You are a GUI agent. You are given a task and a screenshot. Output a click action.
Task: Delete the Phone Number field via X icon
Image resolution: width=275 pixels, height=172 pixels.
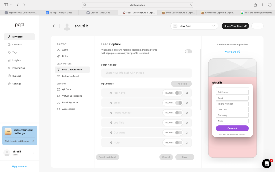pyautogui.click(x=187, y=113)
